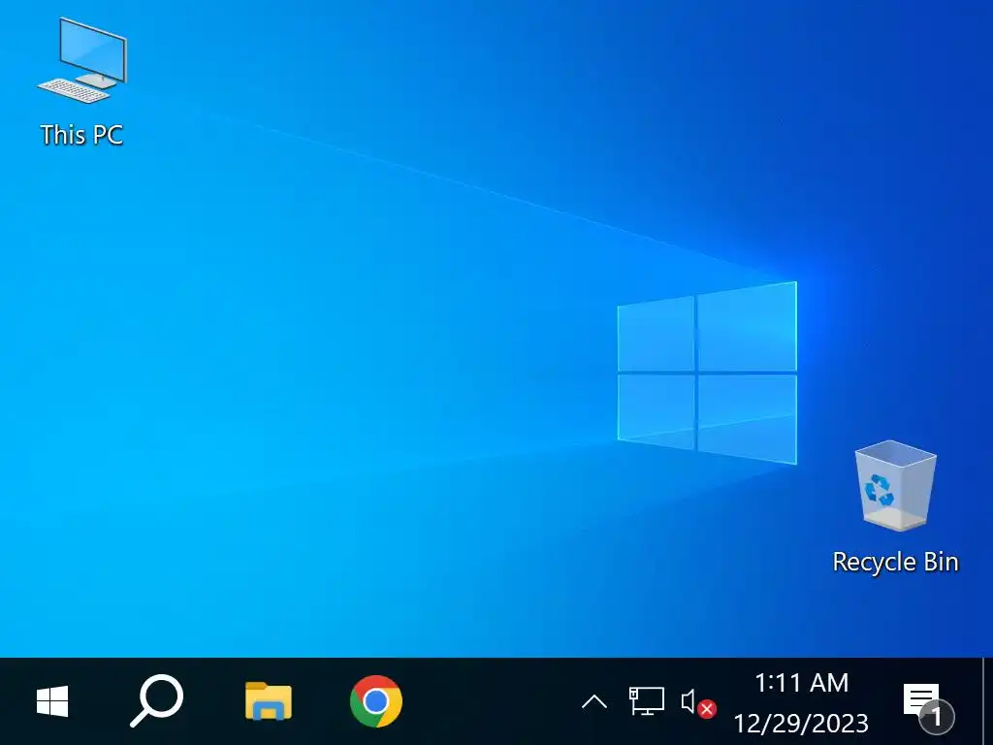Viewport: 993px width, 745px height.
Task: Launch File Explorer from taskbar
Action: click(x=269, y=701)
